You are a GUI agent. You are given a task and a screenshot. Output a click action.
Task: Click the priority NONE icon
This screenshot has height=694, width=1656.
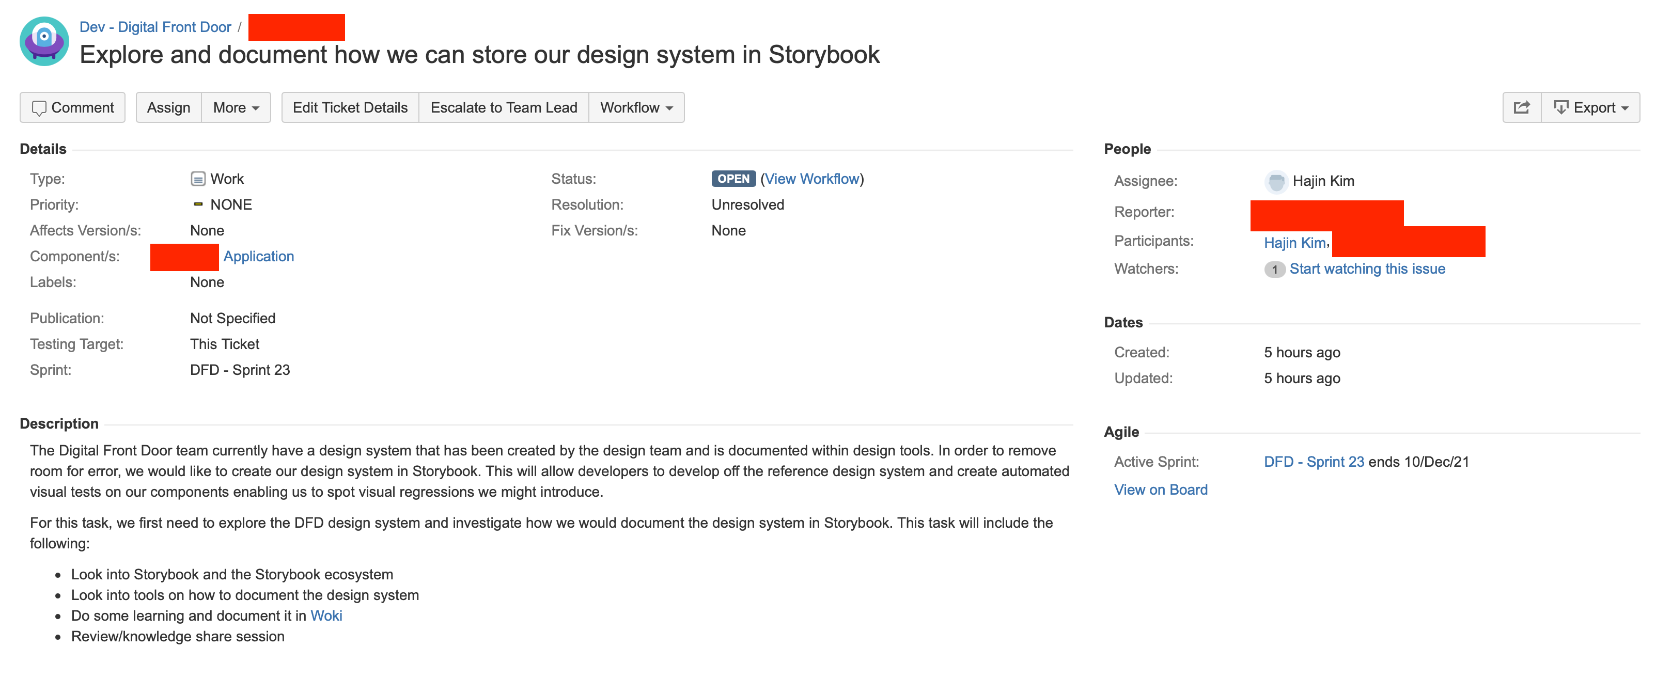click(x=198, y=204)
